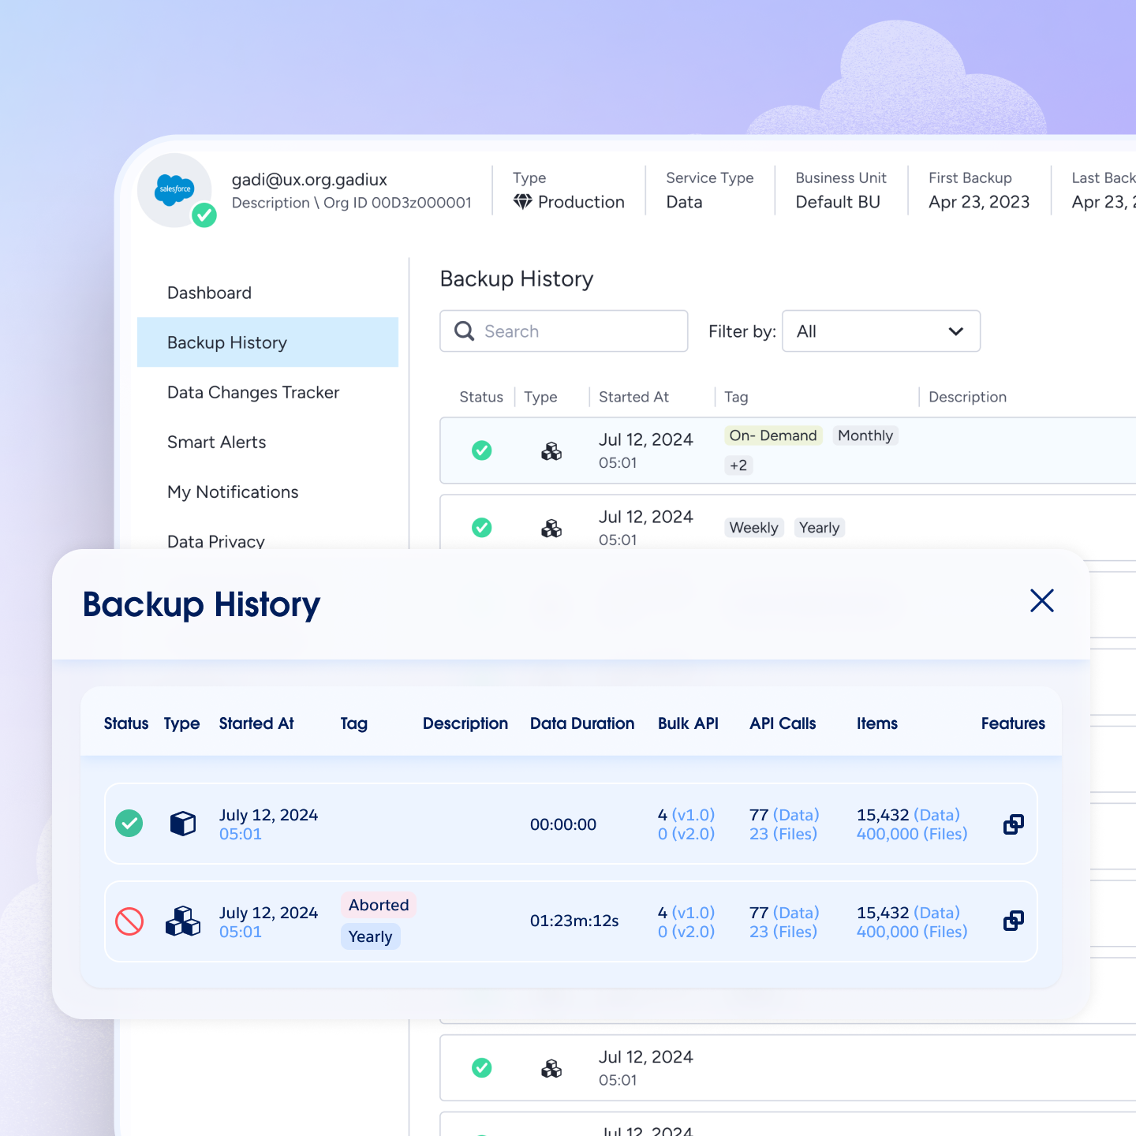This screenshot has width=1136, height=1136.
Task: Switch to Smart Alerts
Action: 216,443
